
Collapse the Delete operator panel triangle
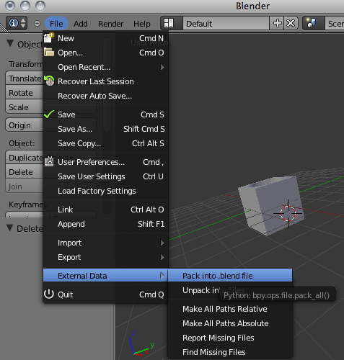10,228
